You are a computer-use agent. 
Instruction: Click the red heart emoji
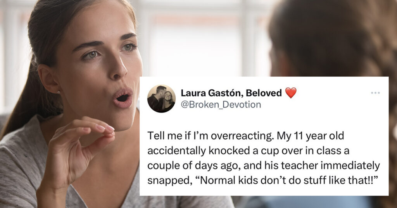[x=291, y=93]
